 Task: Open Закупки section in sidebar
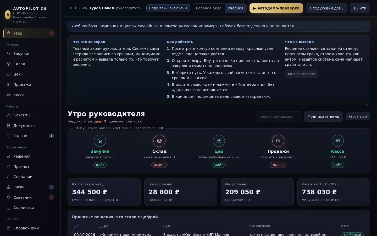pyautogui.click(x=30, y=53)
